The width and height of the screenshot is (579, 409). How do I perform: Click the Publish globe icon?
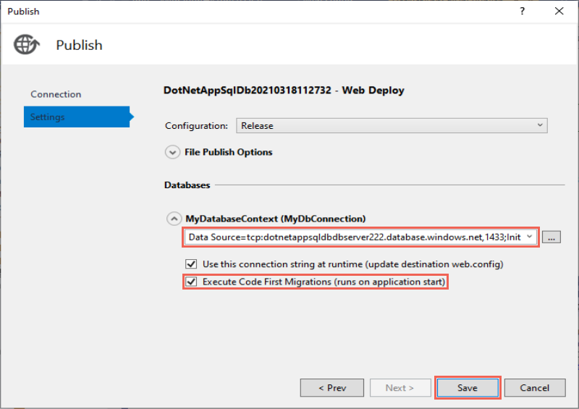click(26, 44)
